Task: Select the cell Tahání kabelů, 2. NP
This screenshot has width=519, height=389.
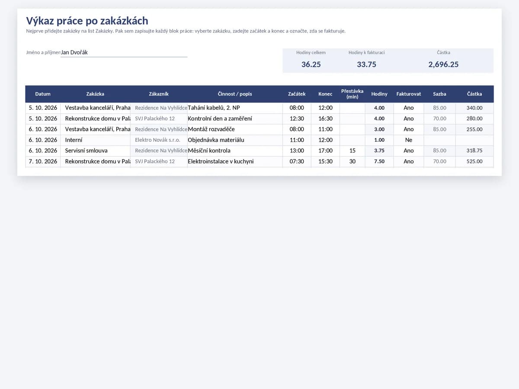Action: pyautogui.click(x=235, y=108)
